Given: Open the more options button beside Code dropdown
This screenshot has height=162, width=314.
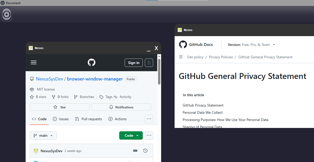Looking at the screenshot, I should coord(149,135).
